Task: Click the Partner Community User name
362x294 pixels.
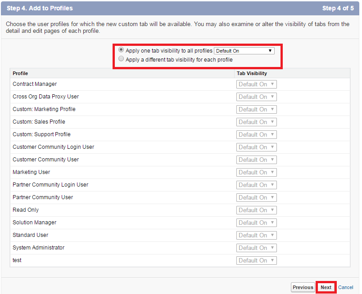Action: [x=43, y=197]
